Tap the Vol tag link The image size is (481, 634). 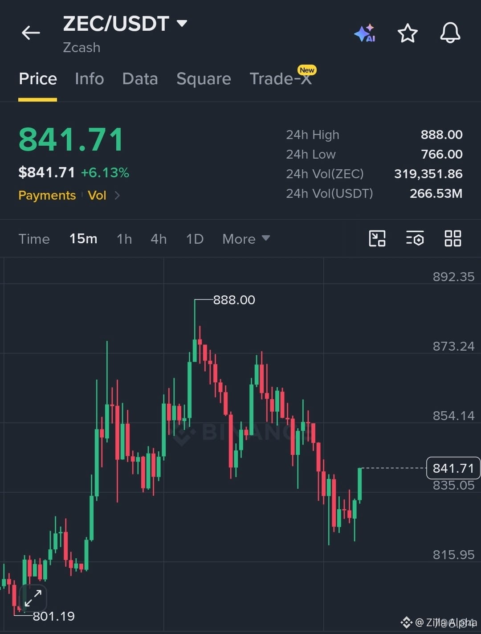[x=97, y=195]
